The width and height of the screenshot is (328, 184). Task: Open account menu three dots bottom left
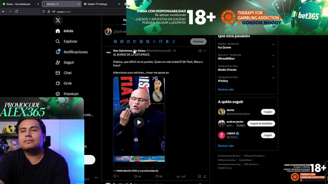96,177
